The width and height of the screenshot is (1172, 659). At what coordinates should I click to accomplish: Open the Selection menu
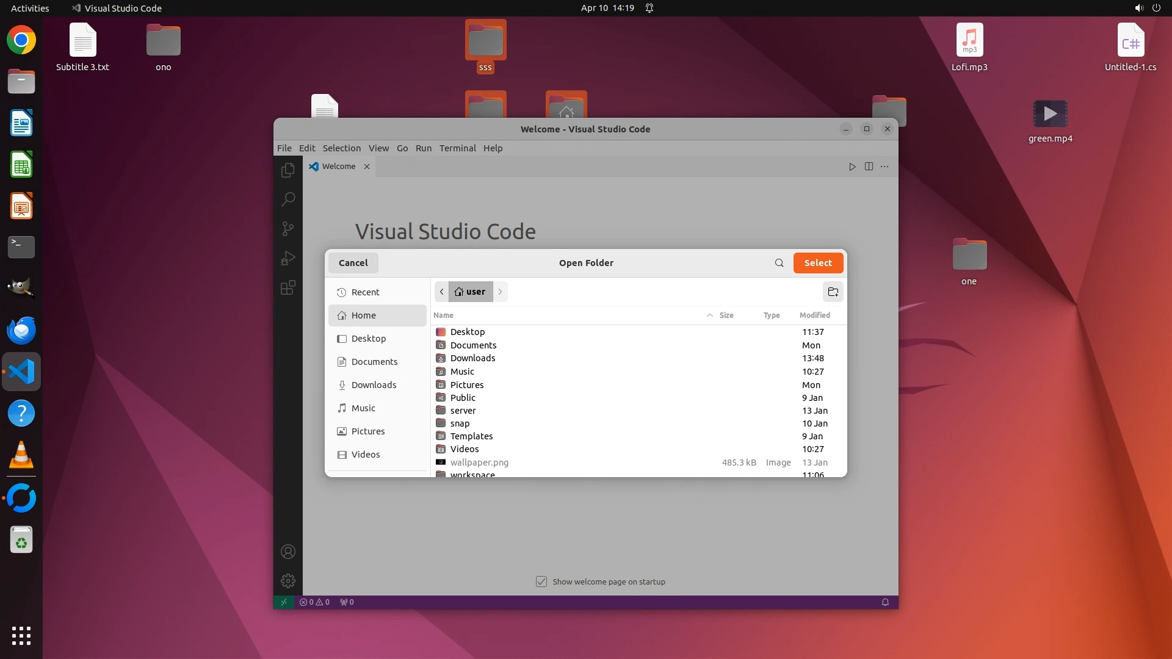click(x=341, y=148)
